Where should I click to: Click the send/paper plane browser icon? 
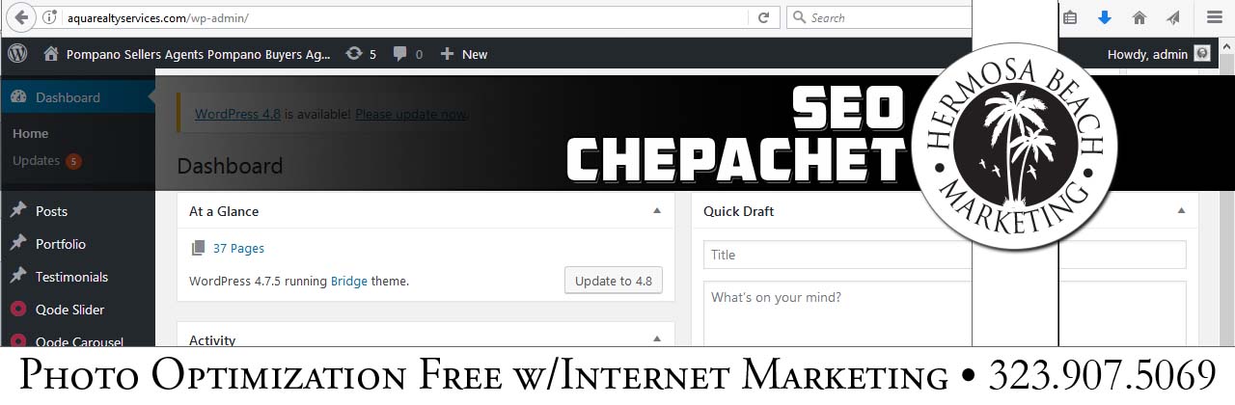[1172, 17]
